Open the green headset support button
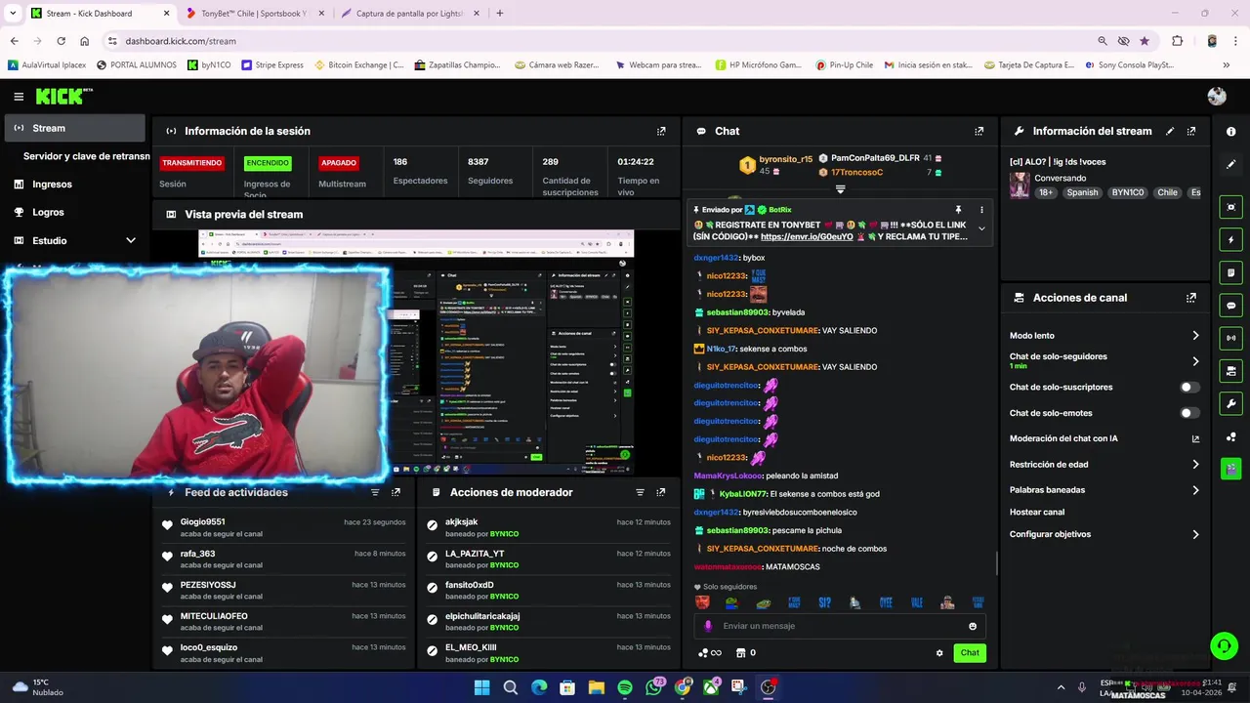The width and height of the screenshot is (1250, 703). tap(1224, 645)
